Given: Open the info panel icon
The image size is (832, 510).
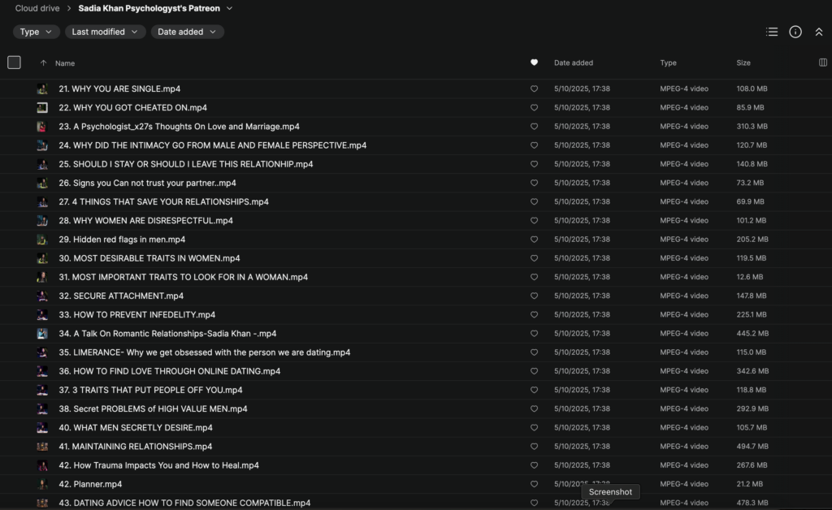Looking at the screenshot, I should [x=795, y=32].
